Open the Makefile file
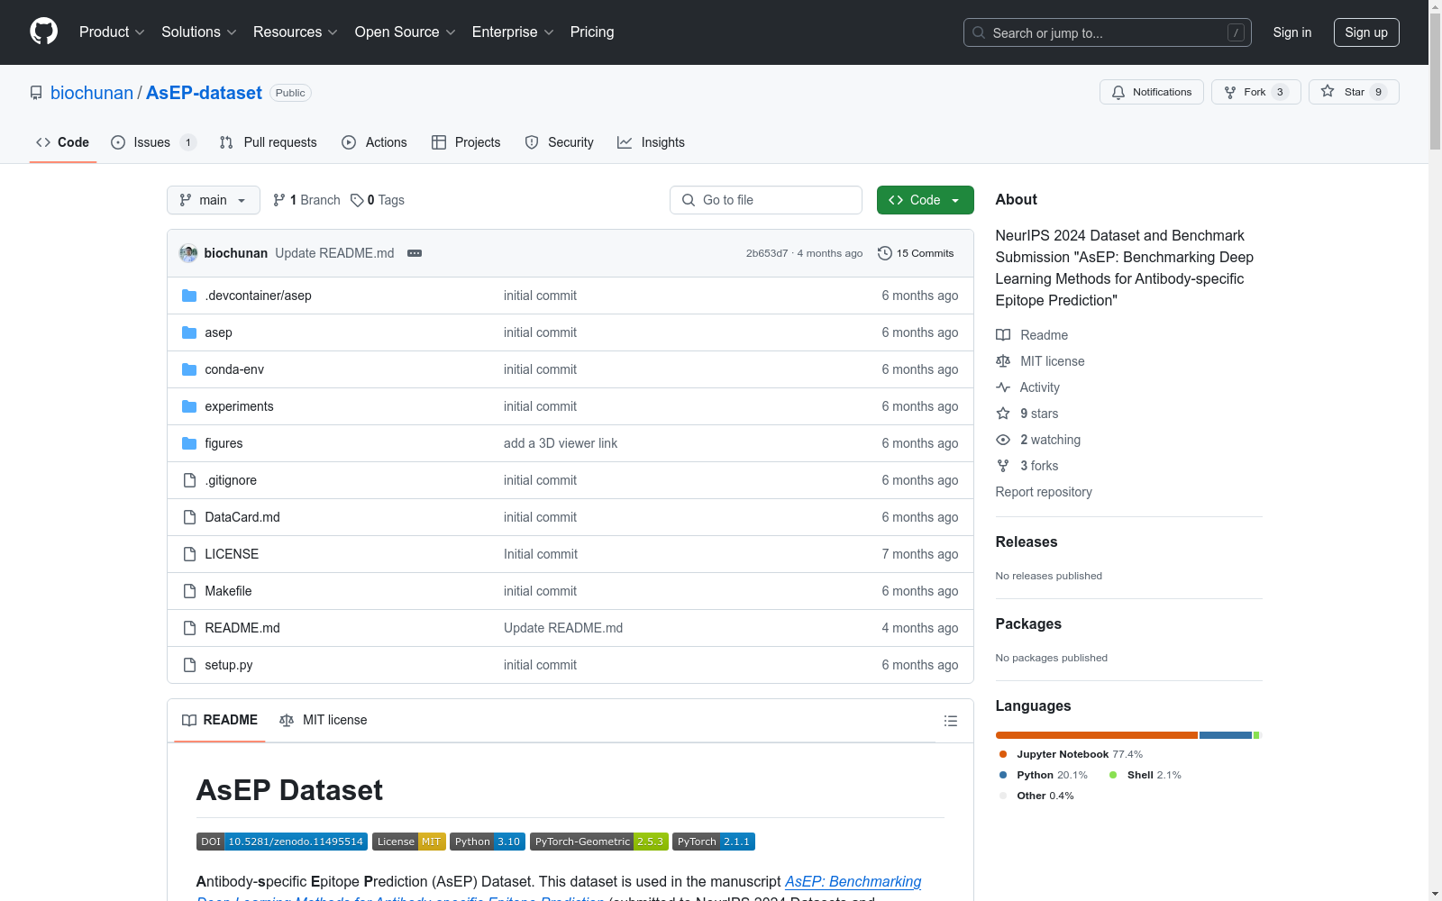This screenshot has height=901, width=1442. (x=228, y=591)
